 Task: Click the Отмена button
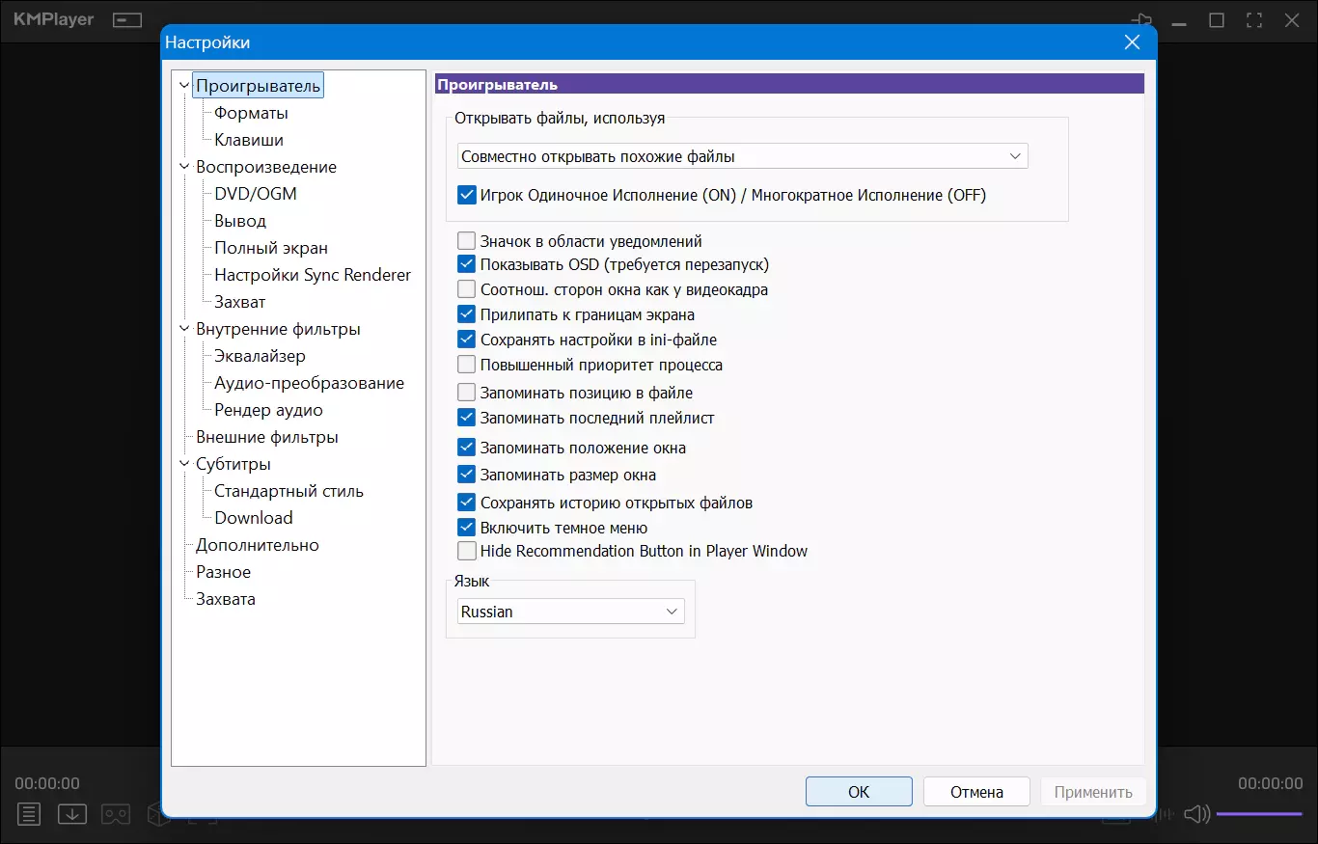[975, 792]
